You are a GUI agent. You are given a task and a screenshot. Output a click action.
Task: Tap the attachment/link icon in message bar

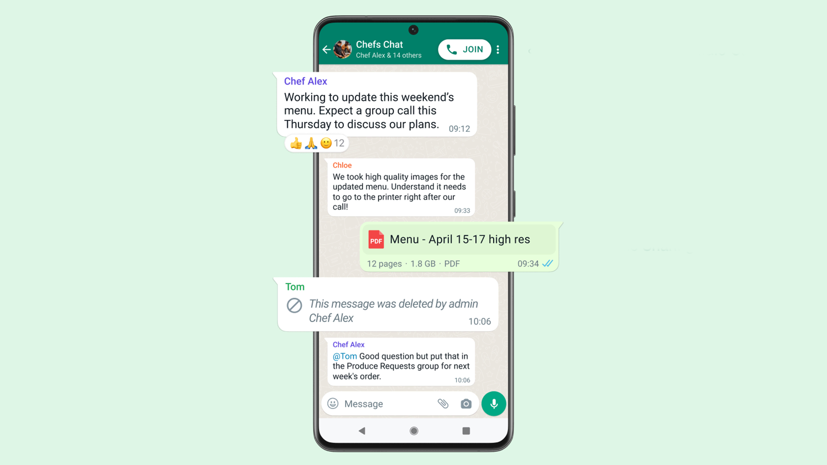(442, 404)
